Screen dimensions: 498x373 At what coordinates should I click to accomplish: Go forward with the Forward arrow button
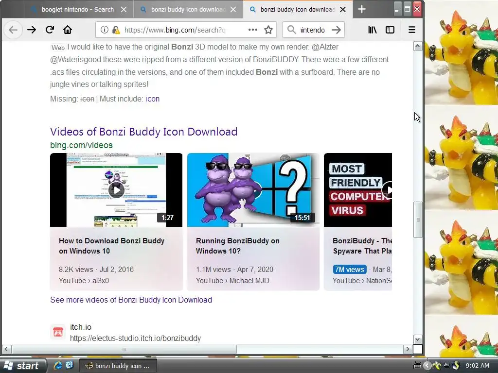tap(32, 30)
